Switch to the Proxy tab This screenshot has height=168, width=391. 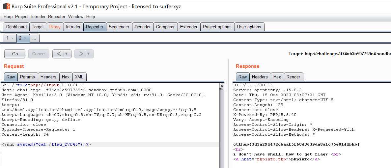pos(55,27)
